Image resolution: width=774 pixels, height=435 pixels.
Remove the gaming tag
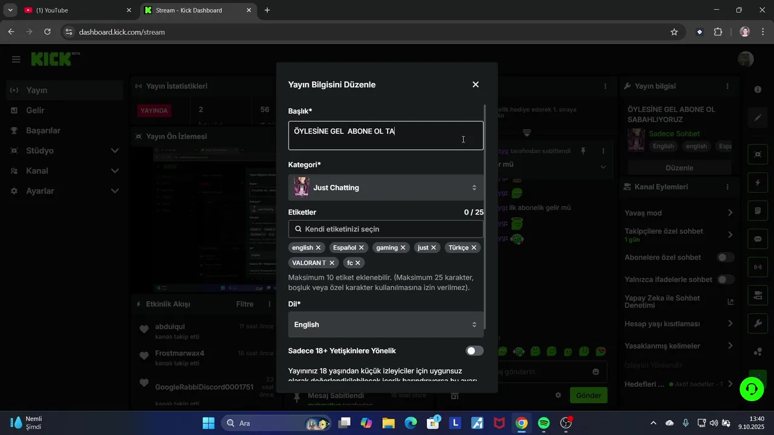[403, 248]
